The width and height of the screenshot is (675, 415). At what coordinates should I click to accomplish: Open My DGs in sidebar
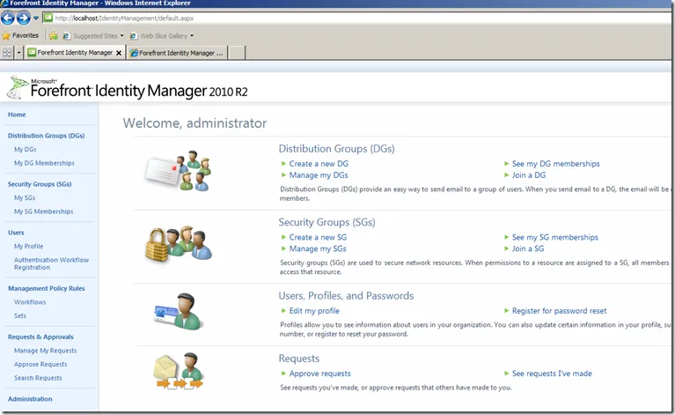point(26,149)
